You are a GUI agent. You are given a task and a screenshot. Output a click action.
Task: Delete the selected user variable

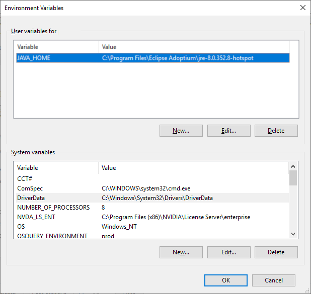tap(276, 131)
